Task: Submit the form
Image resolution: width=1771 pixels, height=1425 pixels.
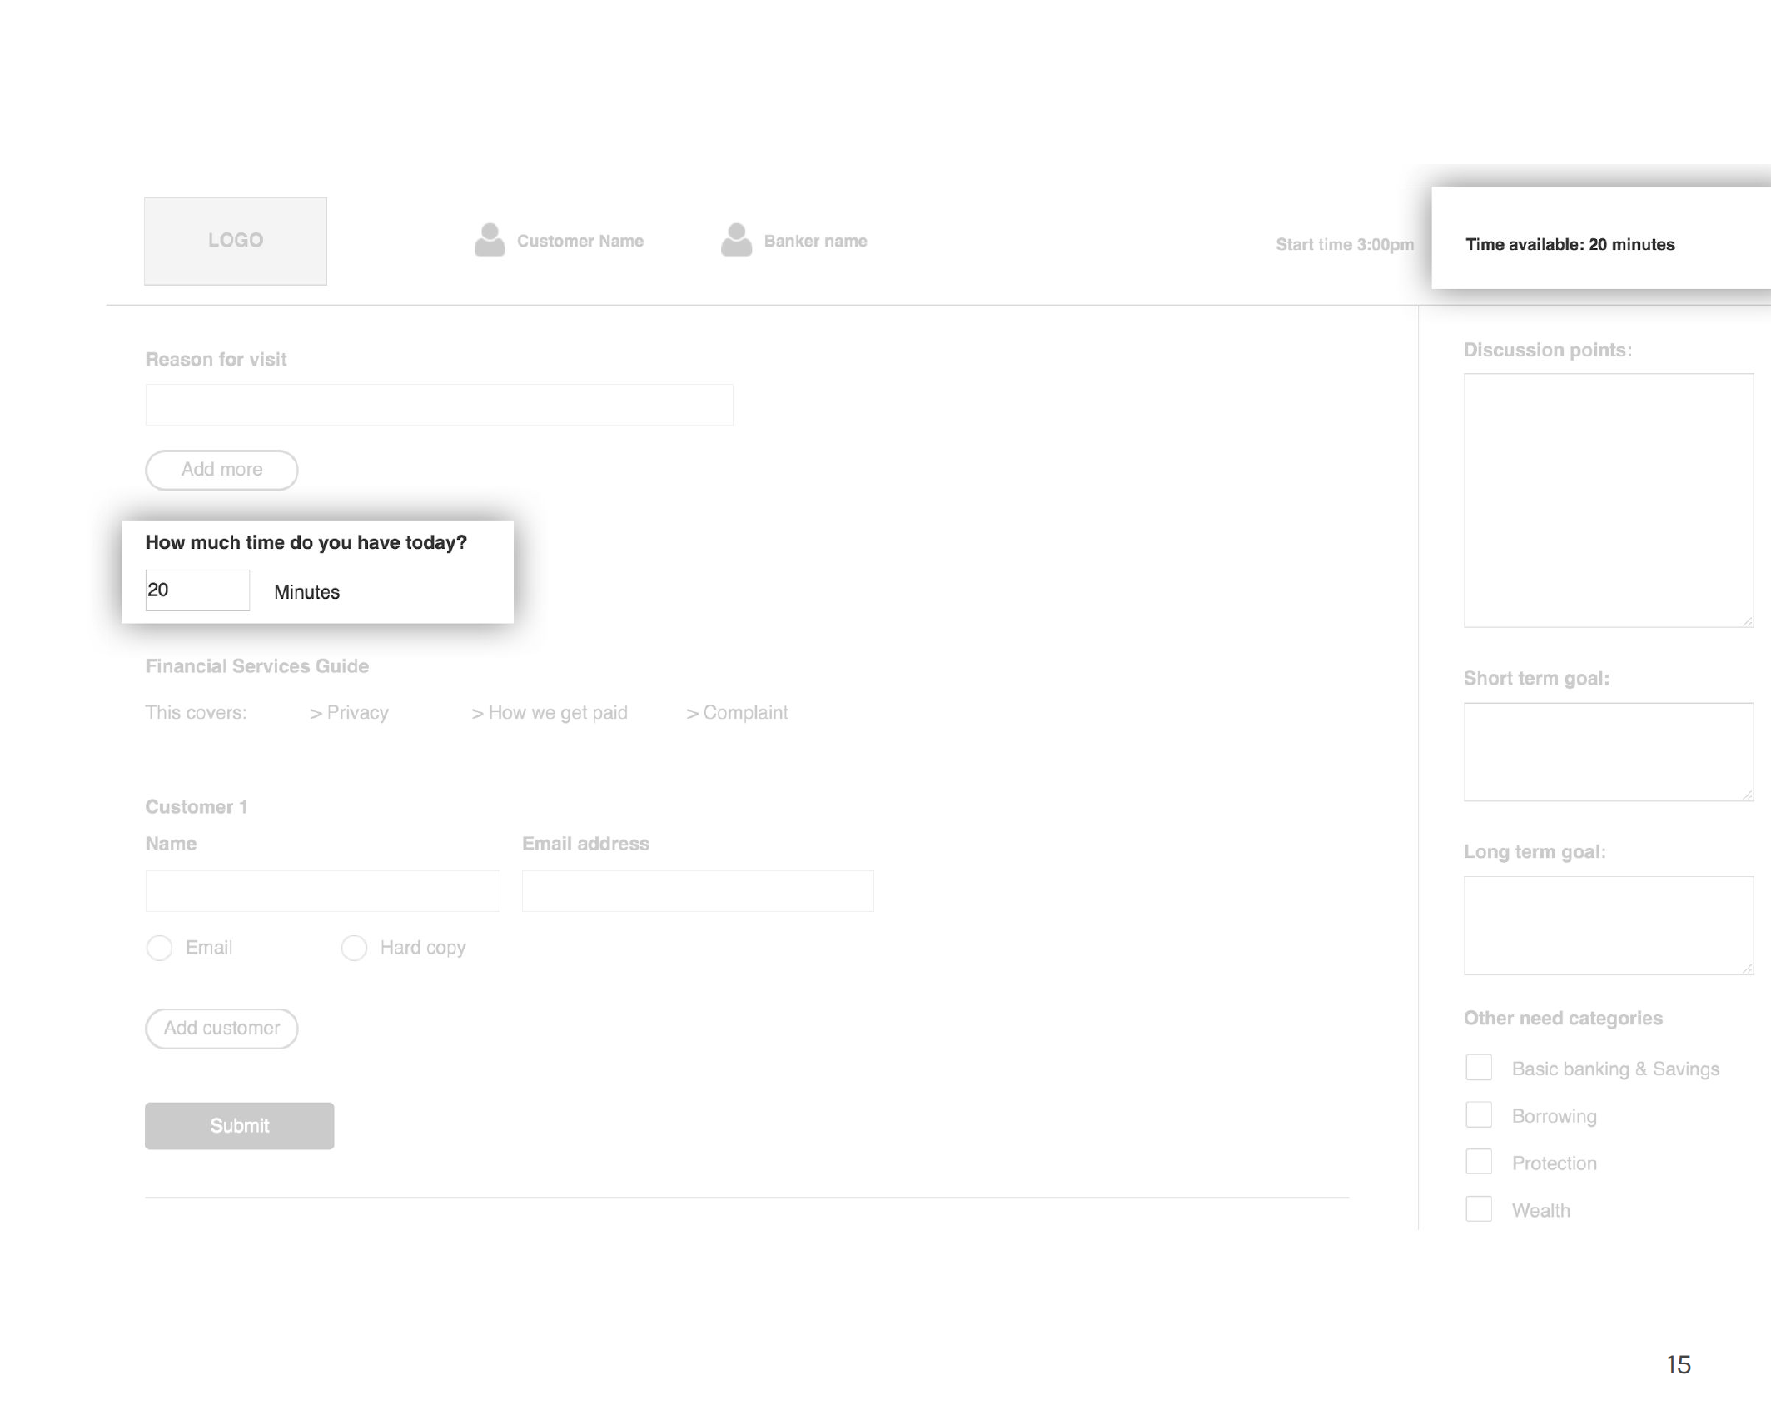Action: click(x=239, y=1126)
